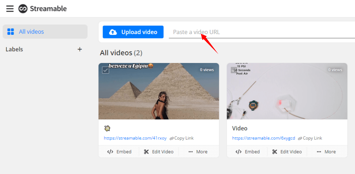Open More options for second video

[x=326, y=152]
